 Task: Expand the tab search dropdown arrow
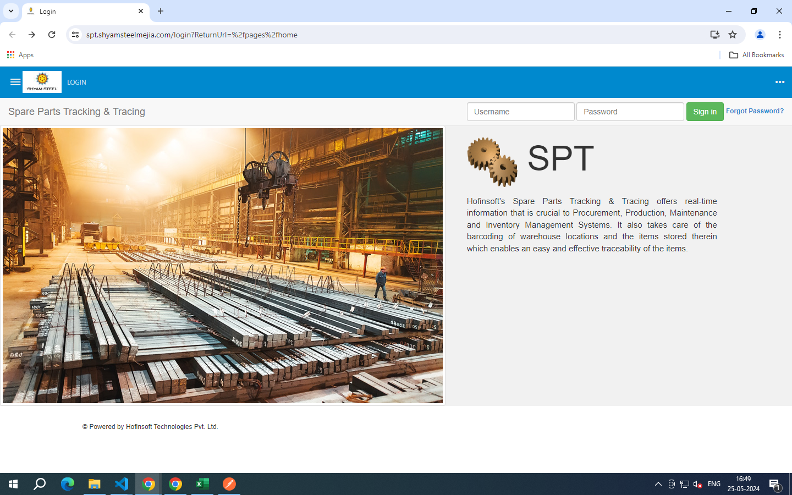coord(10,11)
